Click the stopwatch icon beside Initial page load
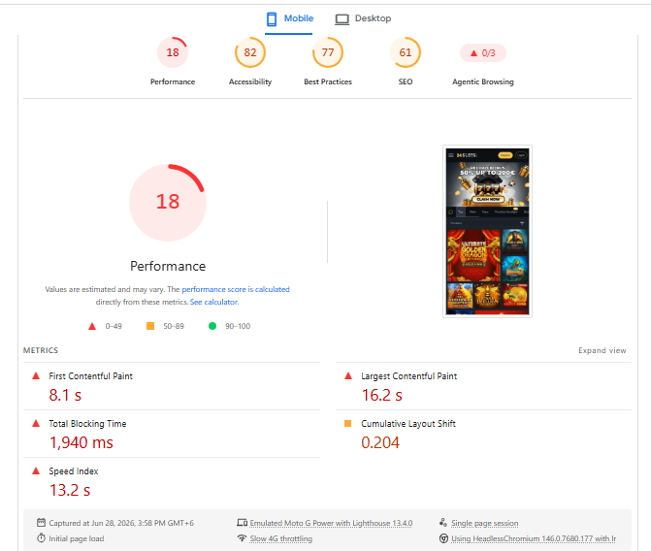Image resolution: width=651 pixels, height=551 pixels. coord(41,538)
